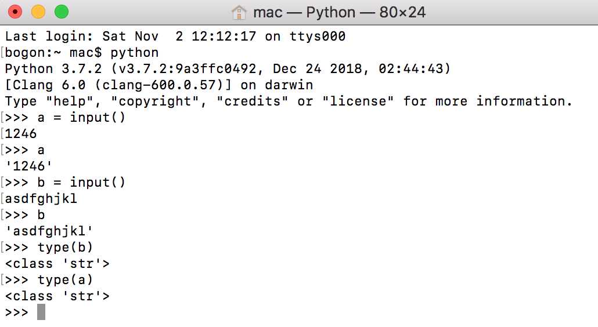Click the output string '1246' in quotes
Viewport: 598px width, 327px height.
pos(28,166)
